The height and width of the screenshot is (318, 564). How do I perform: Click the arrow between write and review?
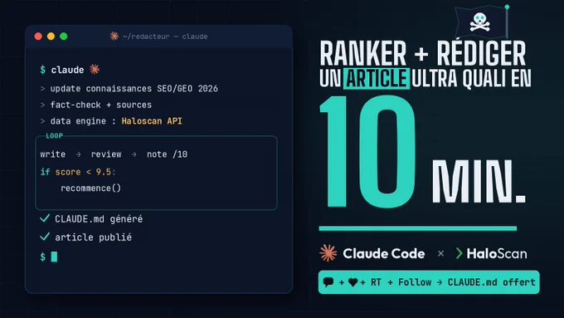(79, 154)
